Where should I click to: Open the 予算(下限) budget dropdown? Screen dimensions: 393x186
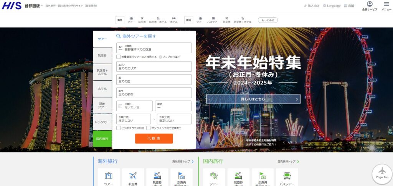coord(134,119)
